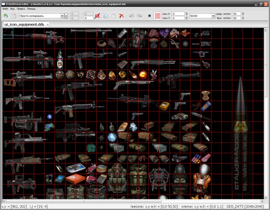Click the horizontal scrollbar thumb
The height and width of the screenshot is (210, 270).
84,201
